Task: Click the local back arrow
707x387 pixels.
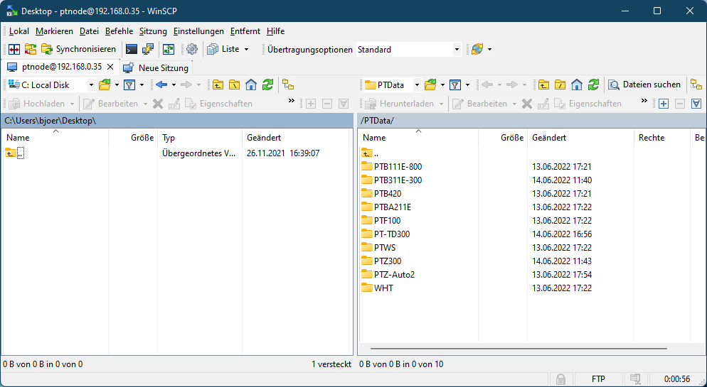Action: click(x=161, y=85)
